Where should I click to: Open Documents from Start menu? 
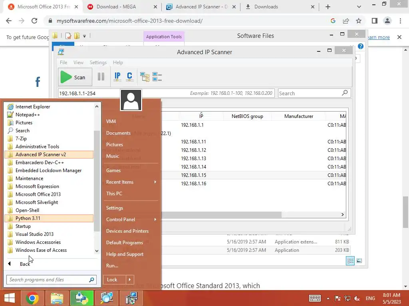118,133
